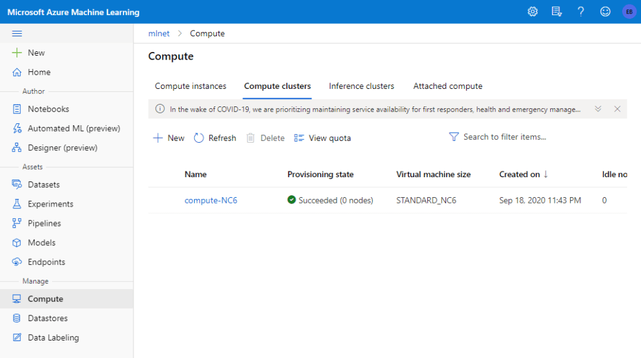Switch to the Compute instances tab
This screenshot has width=641, height=358.
click(x=190, y=86)
